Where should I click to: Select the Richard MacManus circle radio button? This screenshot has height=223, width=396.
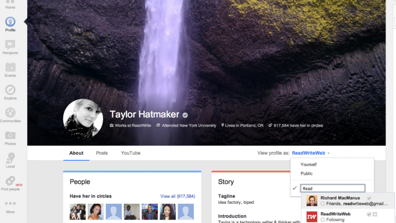point(323,204)
